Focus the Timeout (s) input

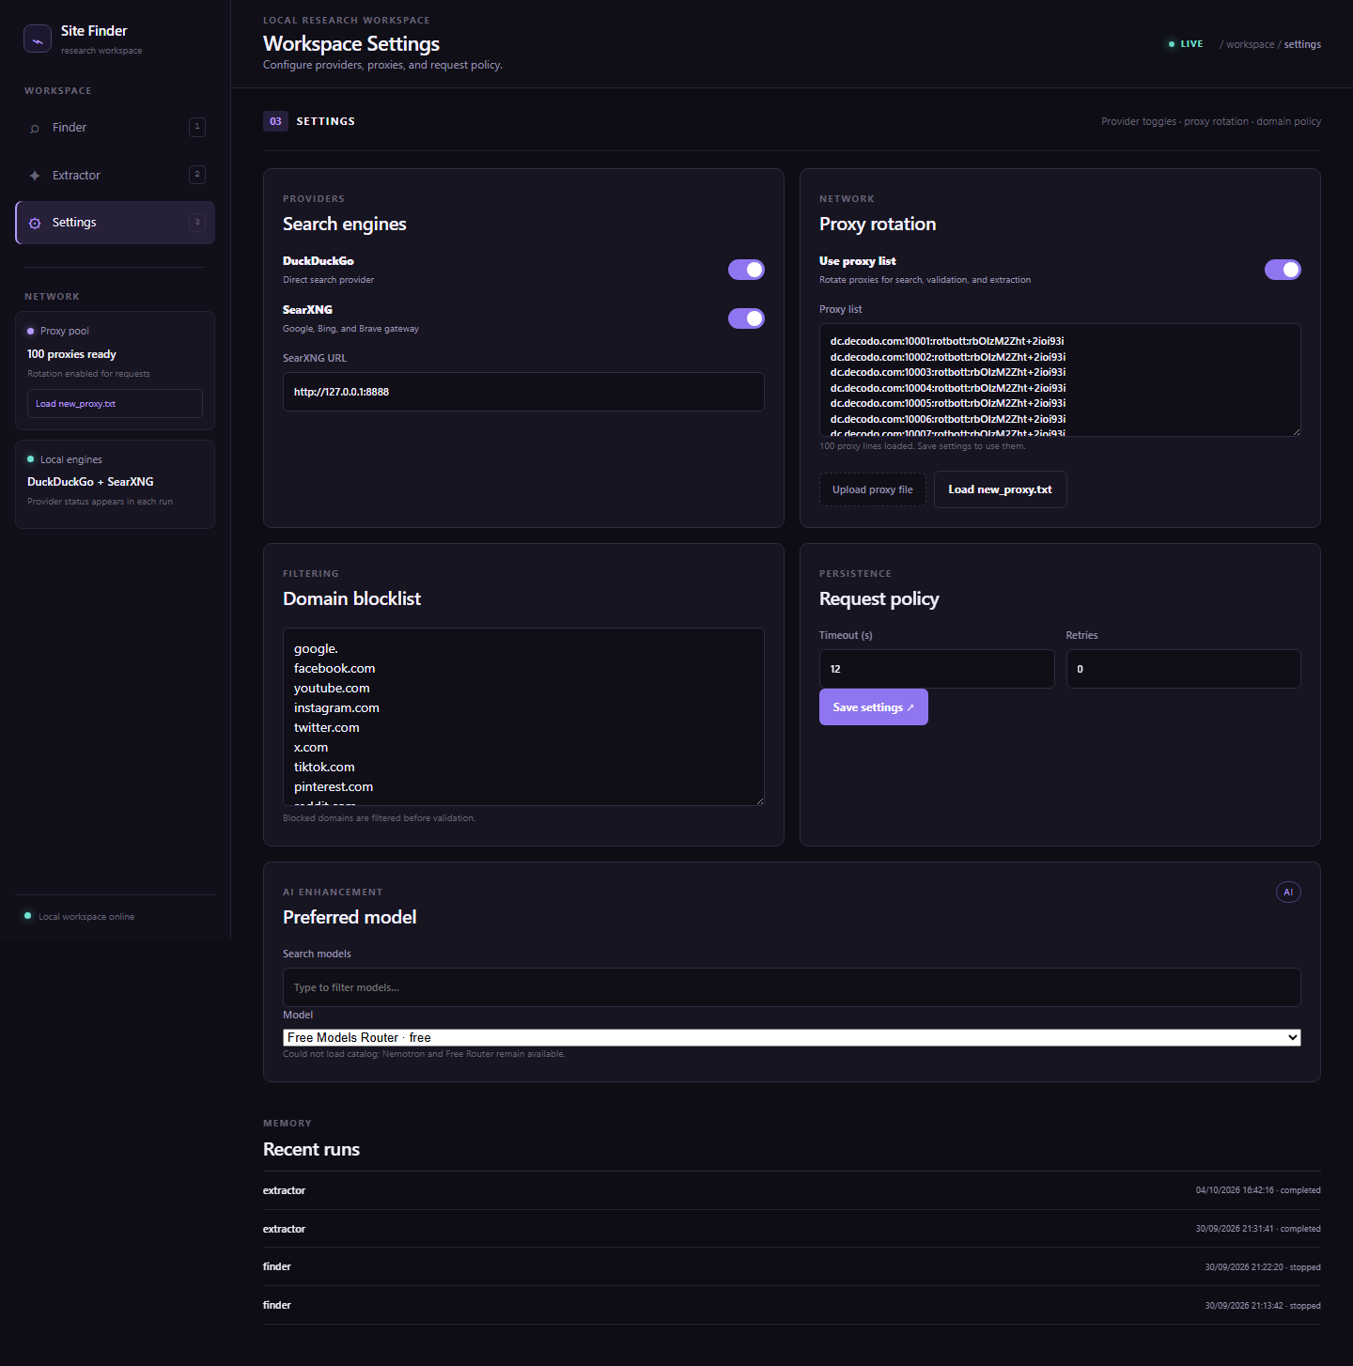pos(937,669)
